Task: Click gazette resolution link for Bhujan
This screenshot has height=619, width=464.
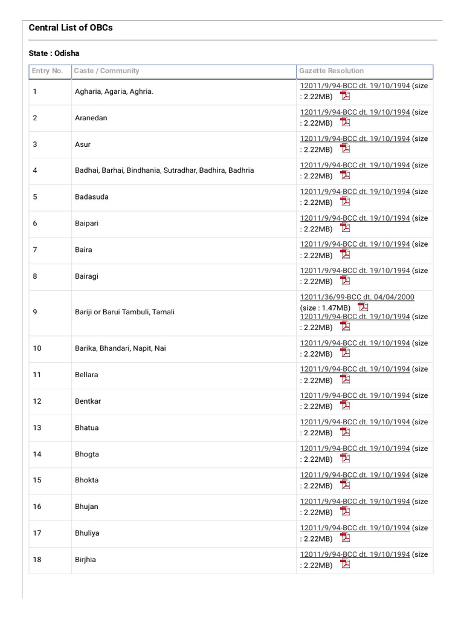Action: coord(355,501)
